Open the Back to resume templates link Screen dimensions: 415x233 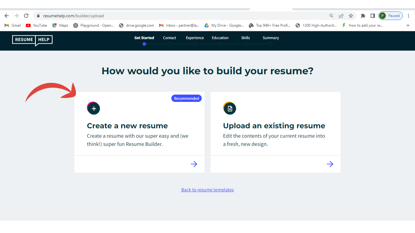(207, 190)
